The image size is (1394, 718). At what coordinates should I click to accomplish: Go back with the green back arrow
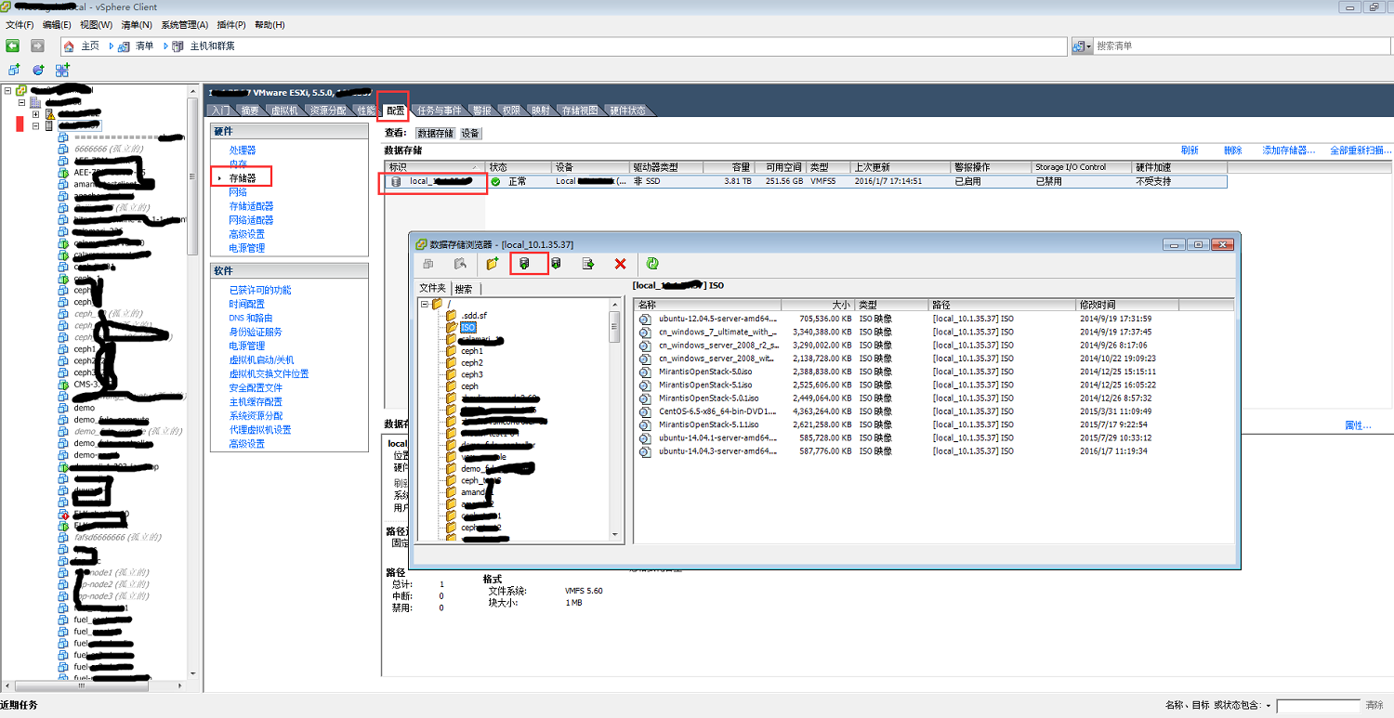(x=13, y=46)
